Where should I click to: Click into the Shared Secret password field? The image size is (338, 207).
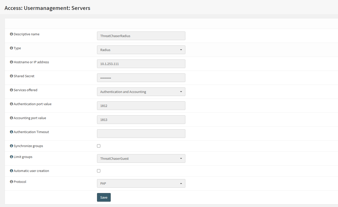[x=141, y=78]
